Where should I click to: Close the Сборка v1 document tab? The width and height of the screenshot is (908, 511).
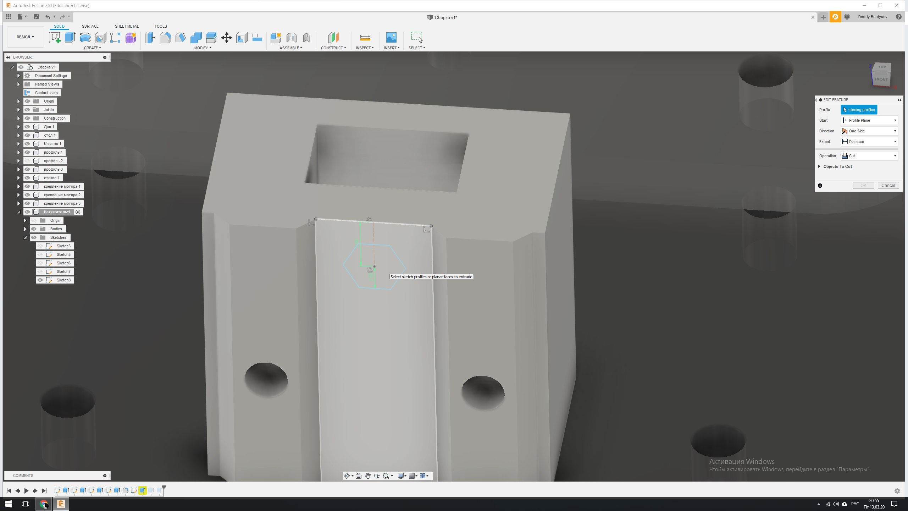click(813, 17)
